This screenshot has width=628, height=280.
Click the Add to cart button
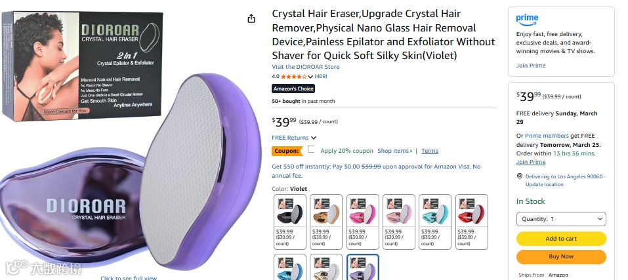(560, 239)
